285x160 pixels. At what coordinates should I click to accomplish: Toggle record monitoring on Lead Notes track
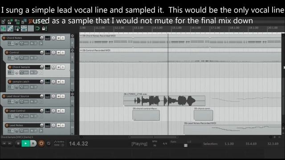[41, 131]
